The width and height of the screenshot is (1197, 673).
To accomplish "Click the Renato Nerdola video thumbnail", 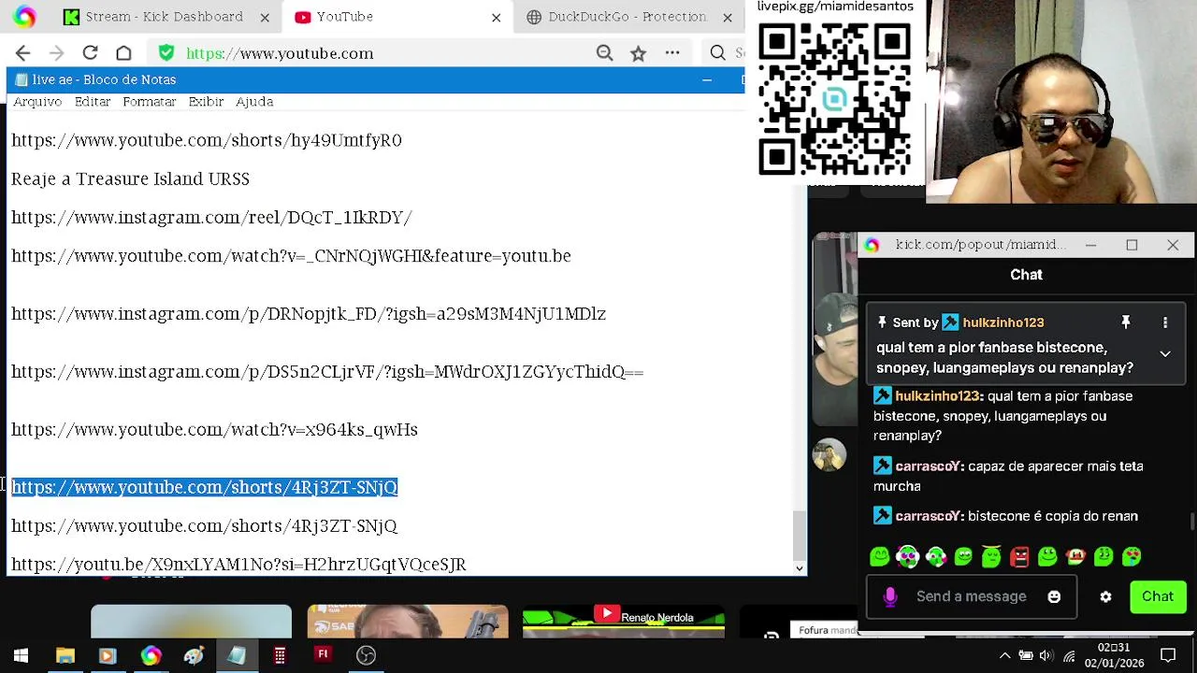I will [x=623, y=621].
